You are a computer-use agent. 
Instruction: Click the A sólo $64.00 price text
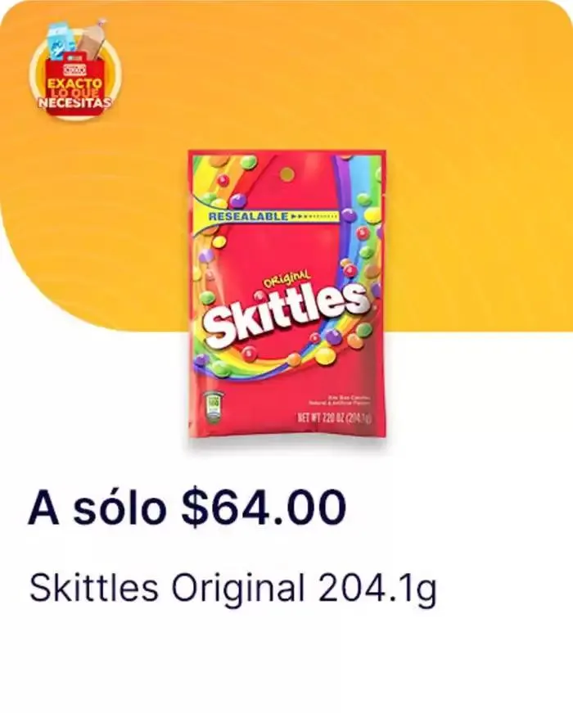pos(187,507)
